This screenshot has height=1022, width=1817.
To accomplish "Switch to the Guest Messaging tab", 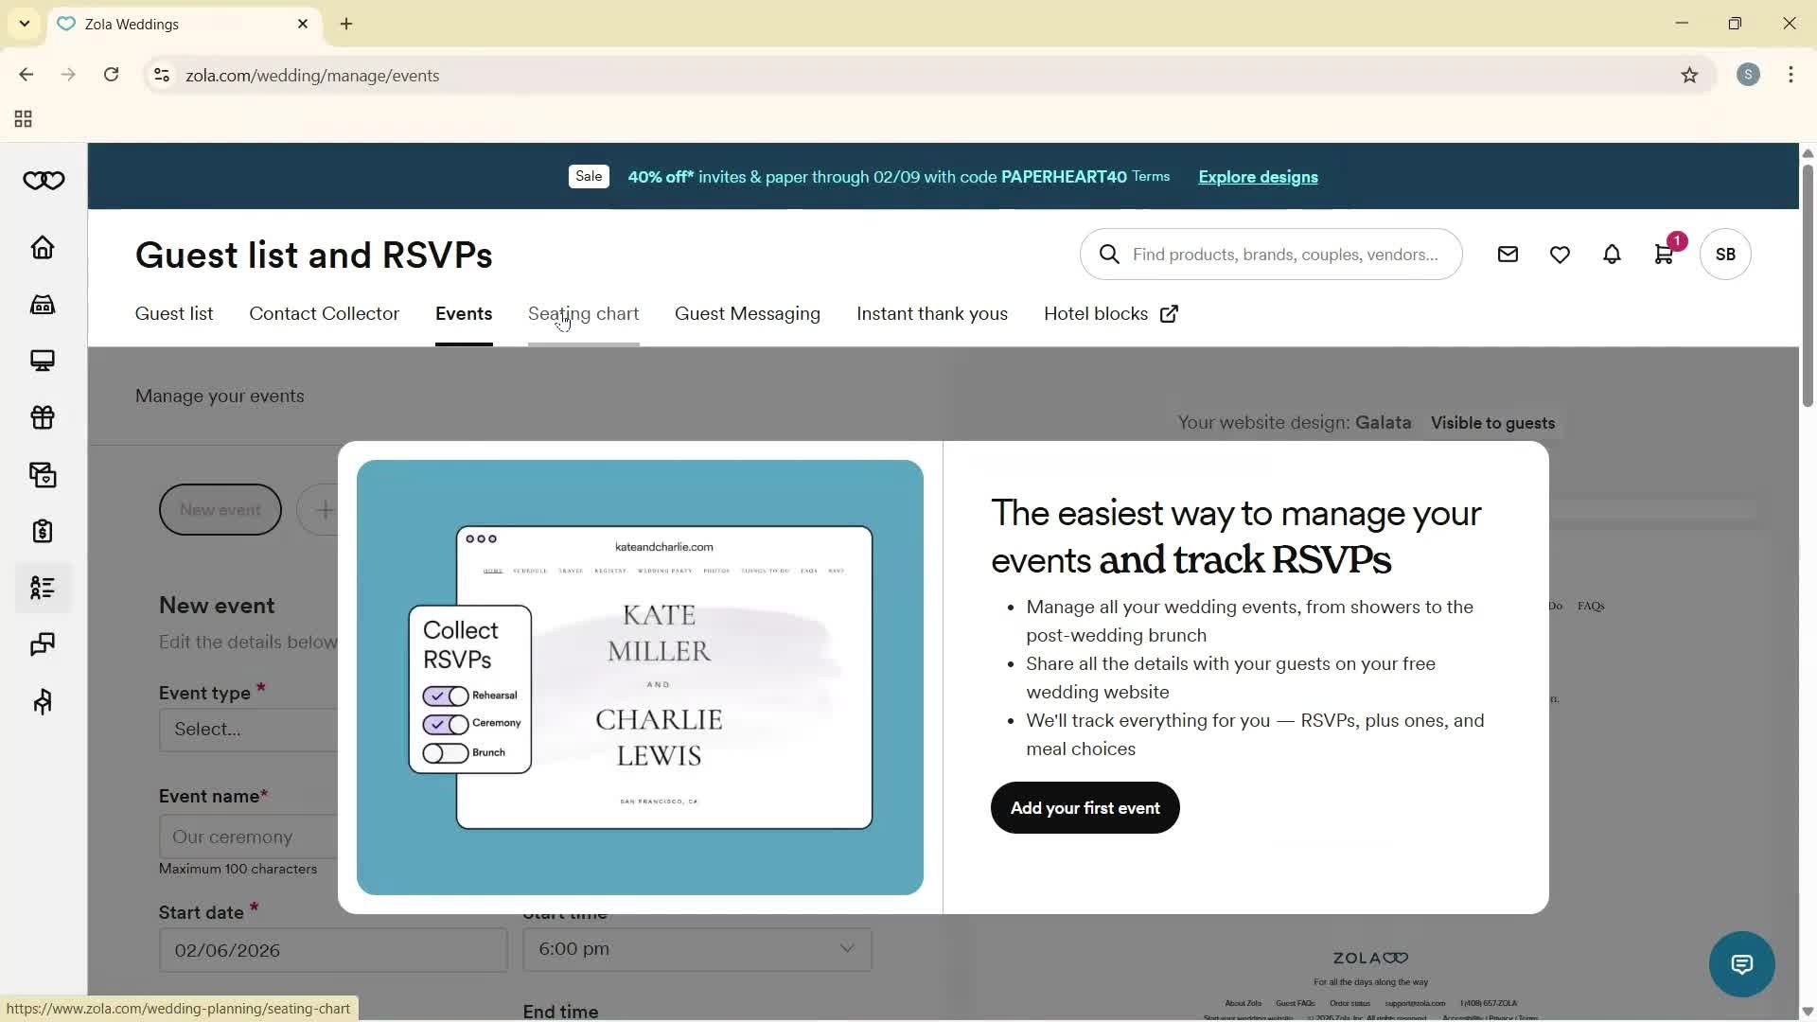I will point(747,314).
